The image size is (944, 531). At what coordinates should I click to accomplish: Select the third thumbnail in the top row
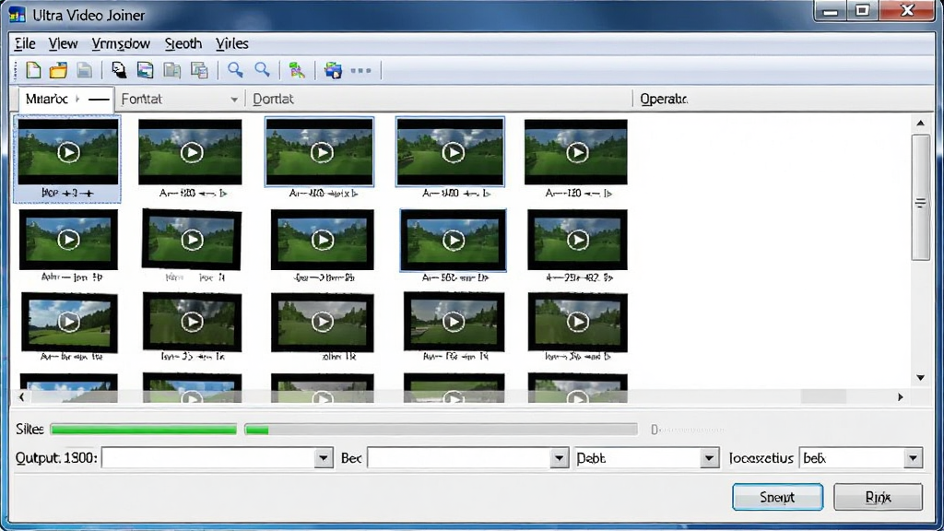point(320,152)
